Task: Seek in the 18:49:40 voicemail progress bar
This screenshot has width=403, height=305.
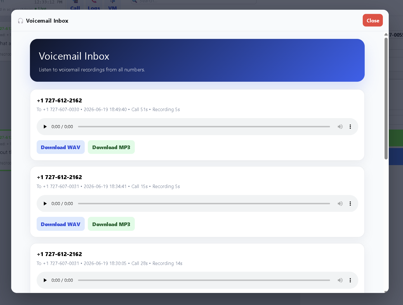Action: (x=204, y=127)
